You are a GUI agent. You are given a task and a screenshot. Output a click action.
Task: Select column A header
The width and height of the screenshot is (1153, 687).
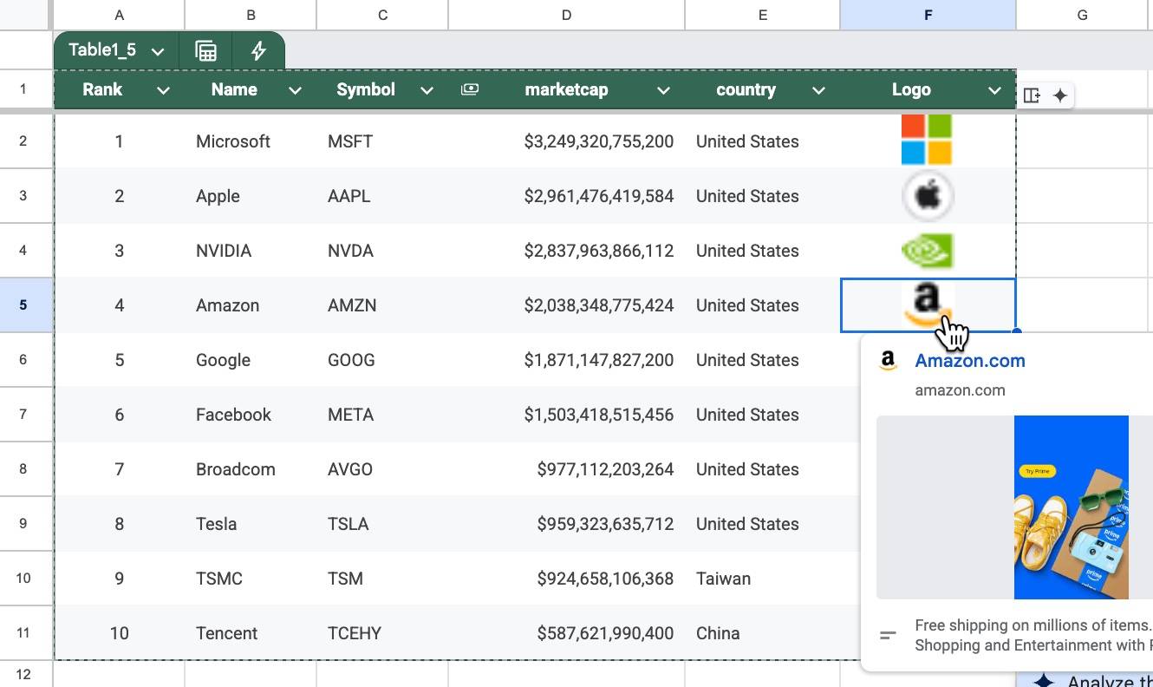(119, 15)
